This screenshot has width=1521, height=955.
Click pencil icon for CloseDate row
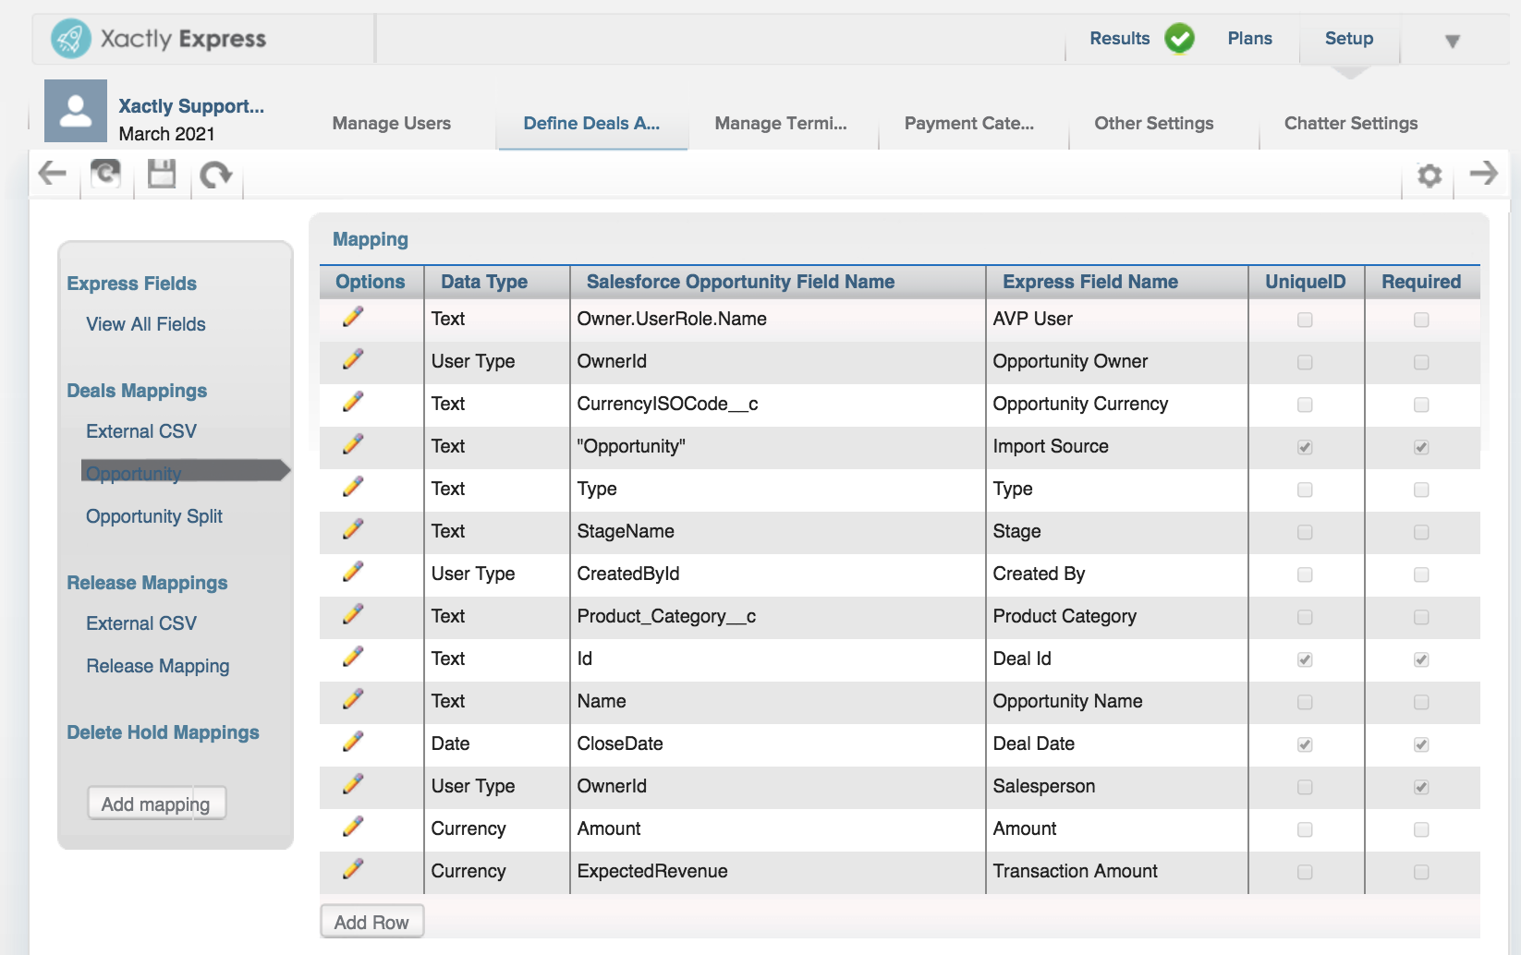click(x=353, y=743)
